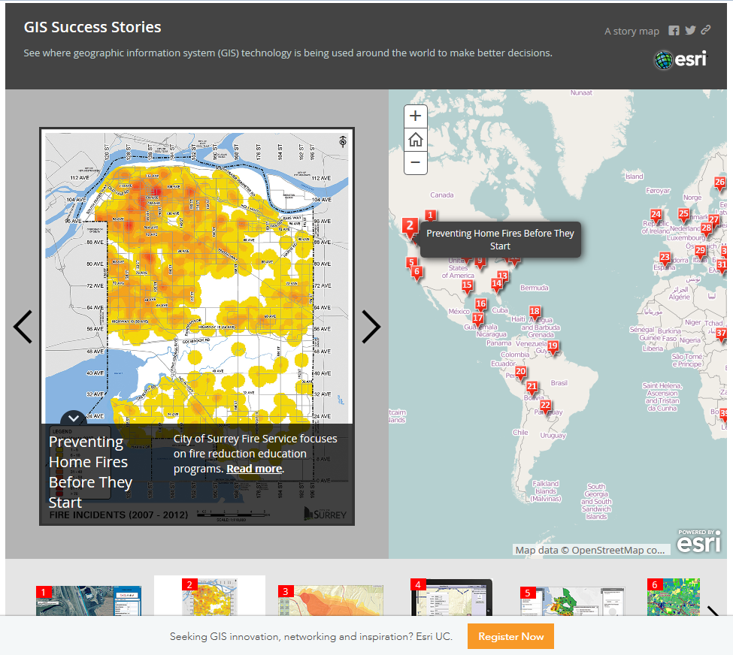This screenshot has height=655, width=733.
Task: Select map marker 29
Action: click(700, 252)
